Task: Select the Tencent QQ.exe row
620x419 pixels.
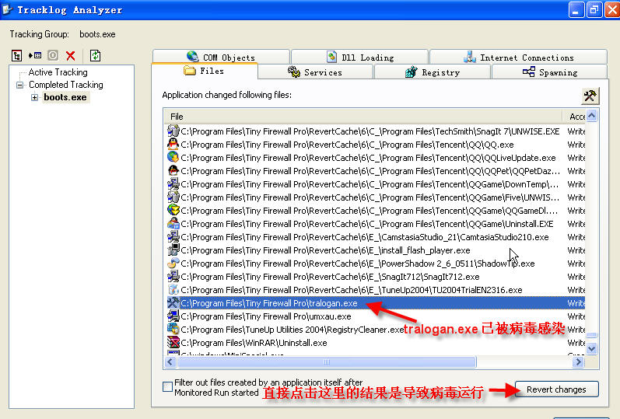Action: 375,145
